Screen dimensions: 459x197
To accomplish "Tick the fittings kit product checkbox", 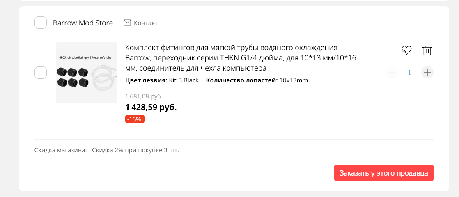I will pyautogui.click(x=41, y=73).
